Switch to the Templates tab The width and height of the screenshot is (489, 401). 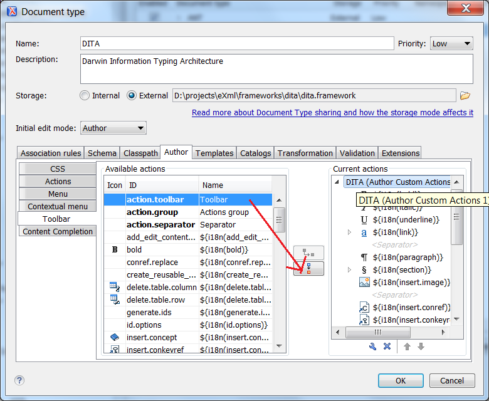(x=214, y=153)
